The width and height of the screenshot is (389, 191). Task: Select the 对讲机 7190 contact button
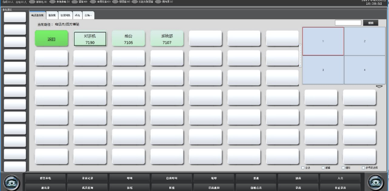(90, 39)
